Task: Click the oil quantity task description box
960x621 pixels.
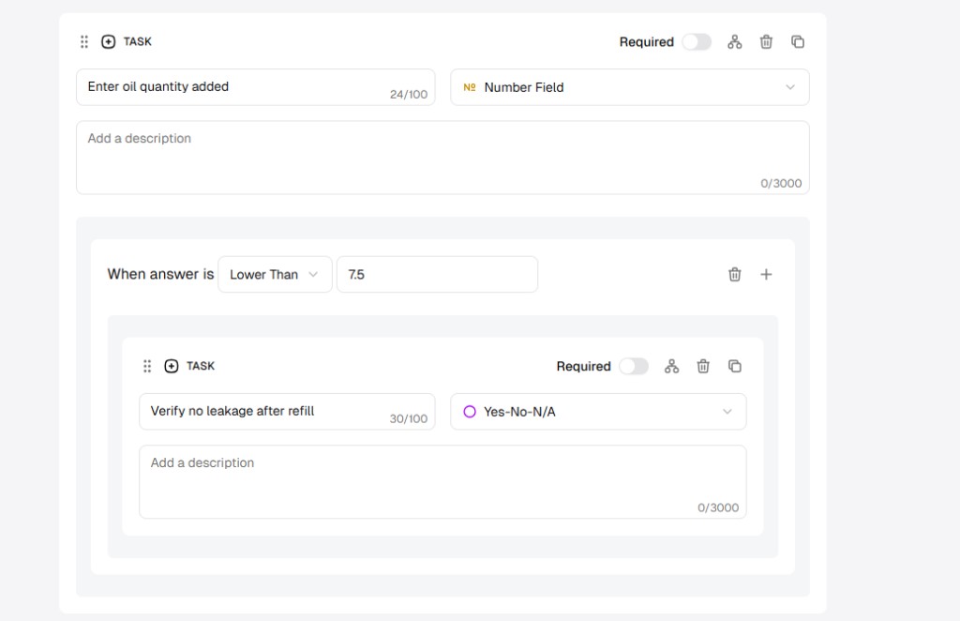Action: pyautogui.click(x=442, y=158)
